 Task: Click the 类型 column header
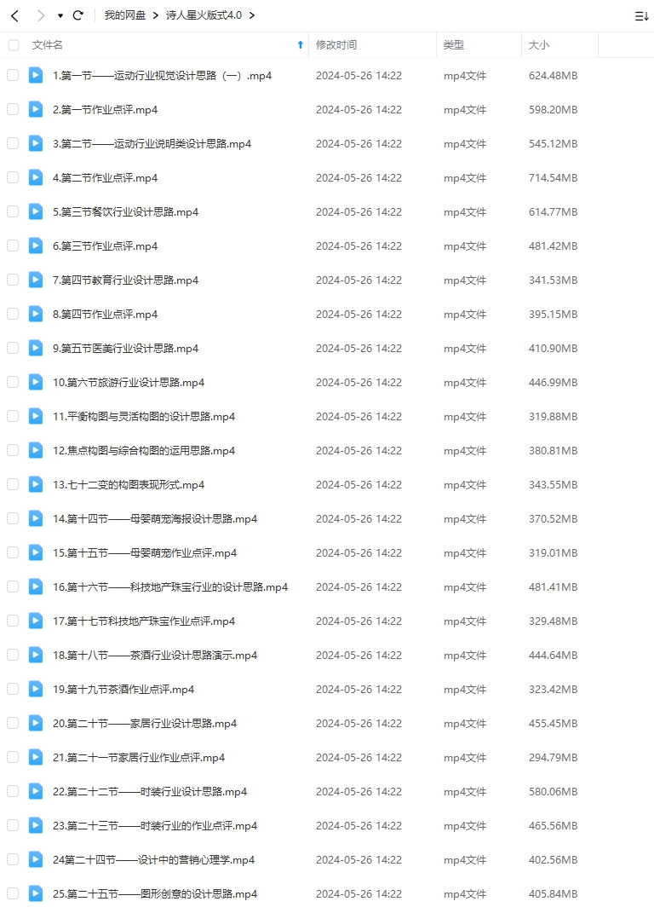454,45
